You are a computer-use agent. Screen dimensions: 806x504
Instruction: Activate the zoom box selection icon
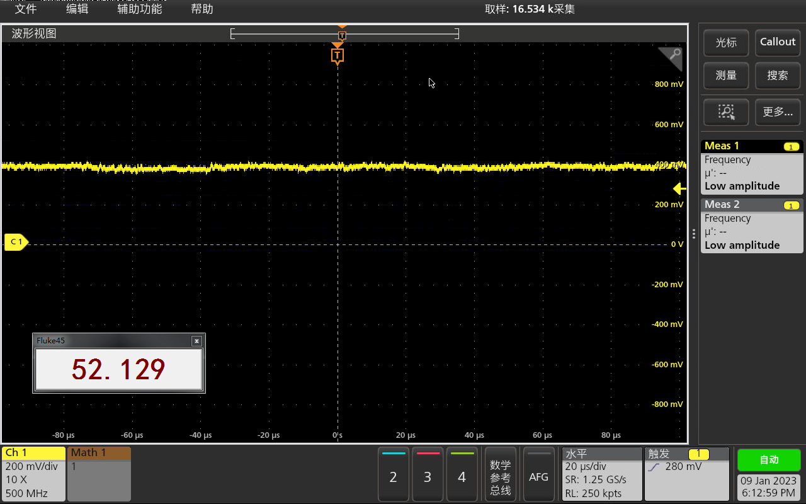pyautogui.click(x=726, y=112)
